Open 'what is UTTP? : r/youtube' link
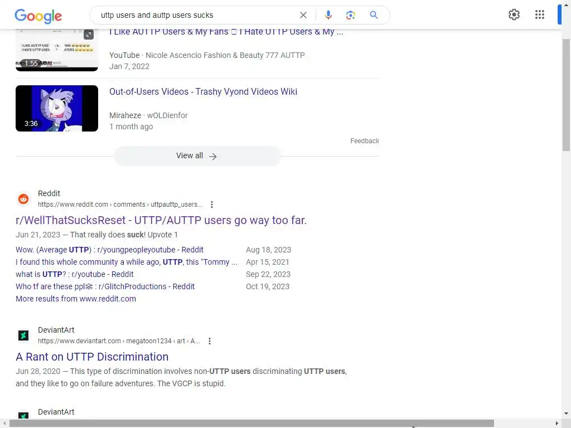 pos(74,274)
